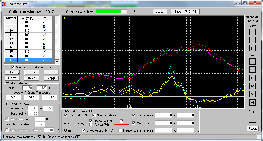The width and height of the screenshot is (263, 141).
Task: Click the Length [s] column header
Action: point(27,18)
